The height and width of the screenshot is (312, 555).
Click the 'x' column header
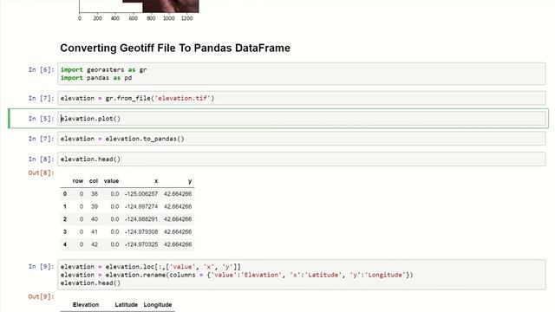(x=156, y=181)
